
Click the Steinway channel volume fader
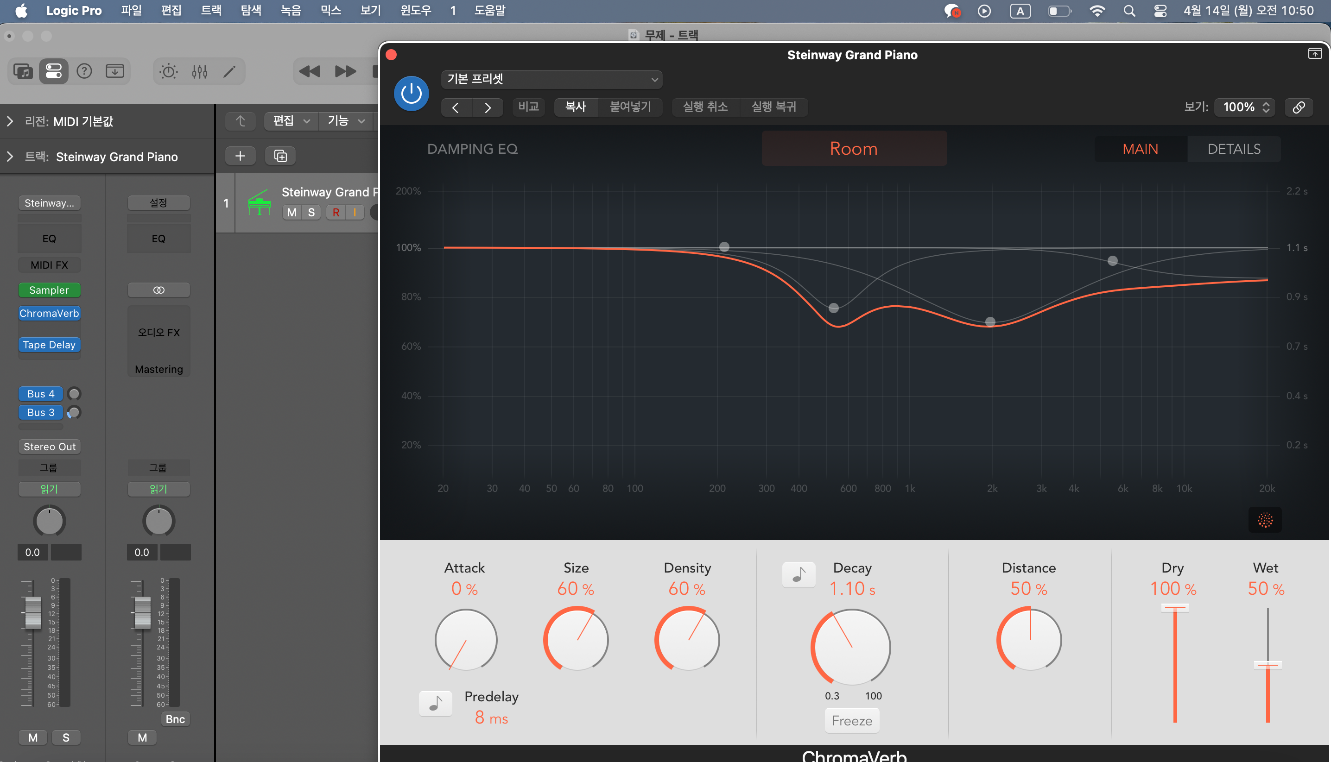tap(32, 612)
